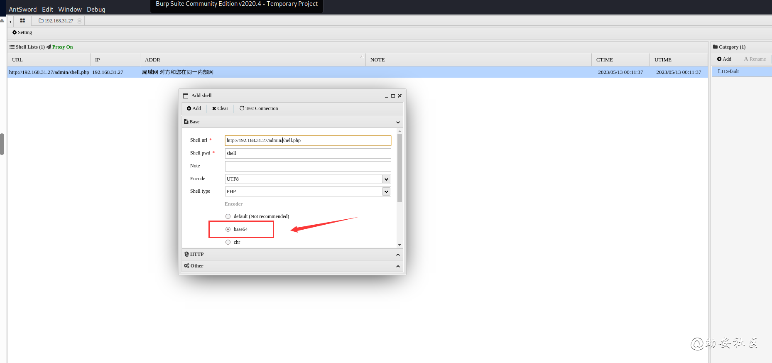Click Add in the Add shell dialog
This screenshot has height=363, width=772.
[x=194, y=108]
